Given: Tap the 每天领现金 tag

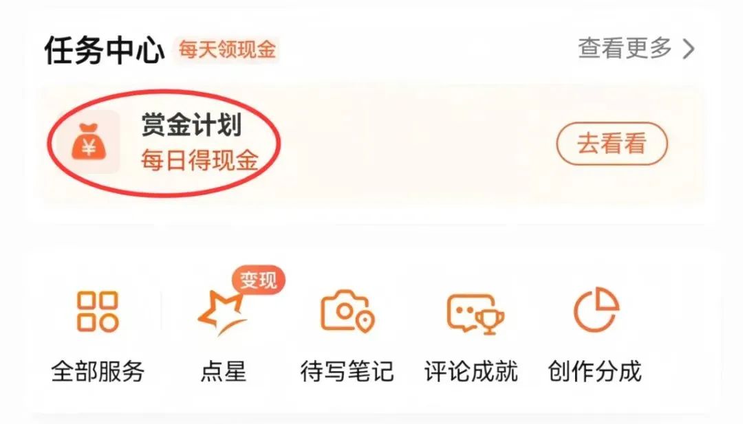Looking at the screenshot, I should [227, 49].
